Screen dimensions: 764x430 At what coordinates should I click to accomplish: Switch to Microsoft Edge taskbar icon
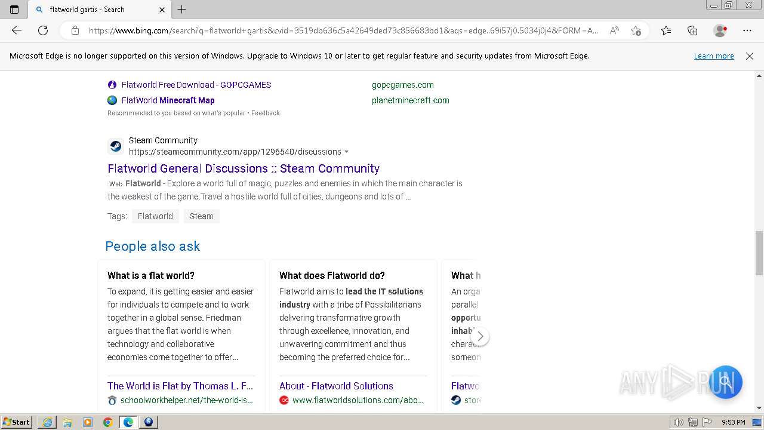click(x=128, y=422)
